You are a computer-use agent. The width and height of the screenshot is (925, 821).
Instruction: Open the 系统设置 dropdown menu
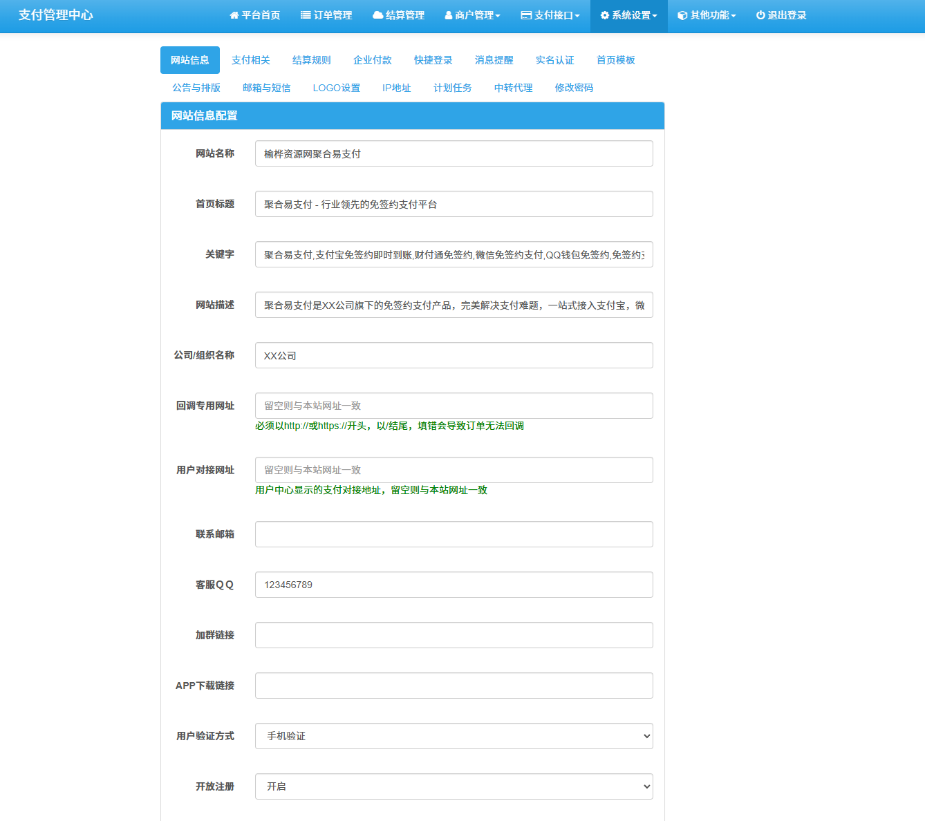pyautogui.click(x=629, y=15)
